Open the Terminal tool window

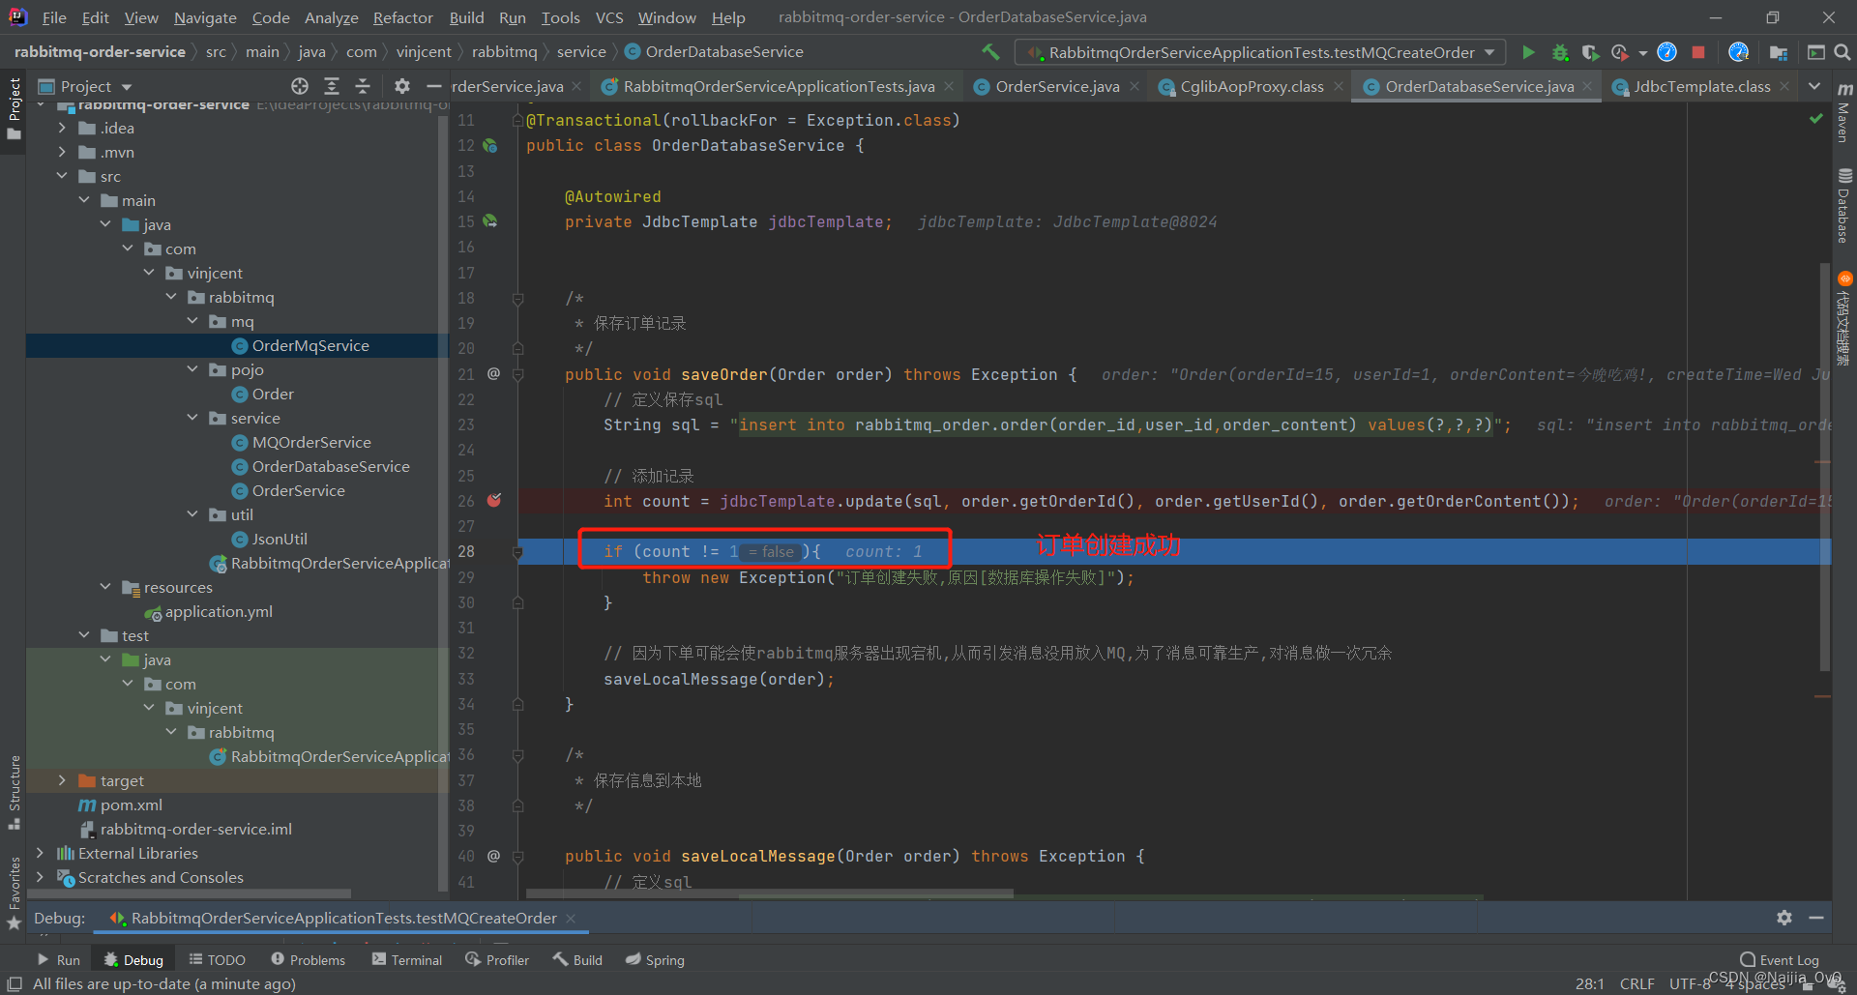pyautogui.click(x=406, y=959)
